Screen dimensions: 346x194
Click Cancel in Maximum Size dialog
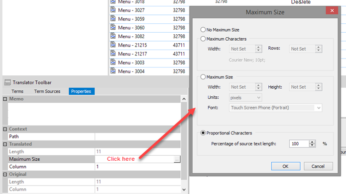pyautogui.click(x=318, y=166)
